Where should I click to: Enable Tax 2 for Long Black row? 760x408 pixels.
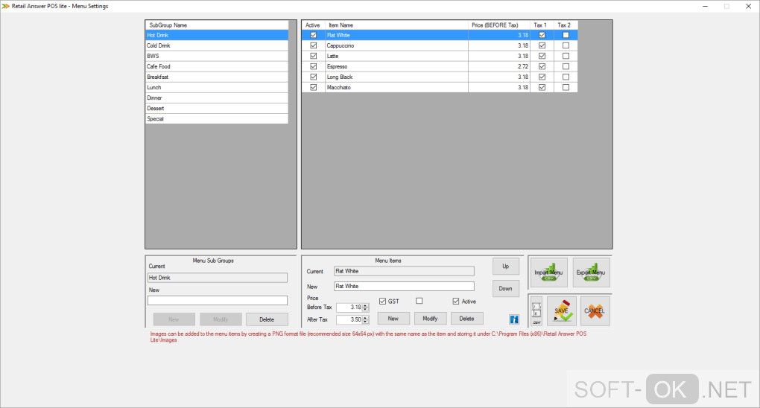pyautogui.click(x=566, y=77)
